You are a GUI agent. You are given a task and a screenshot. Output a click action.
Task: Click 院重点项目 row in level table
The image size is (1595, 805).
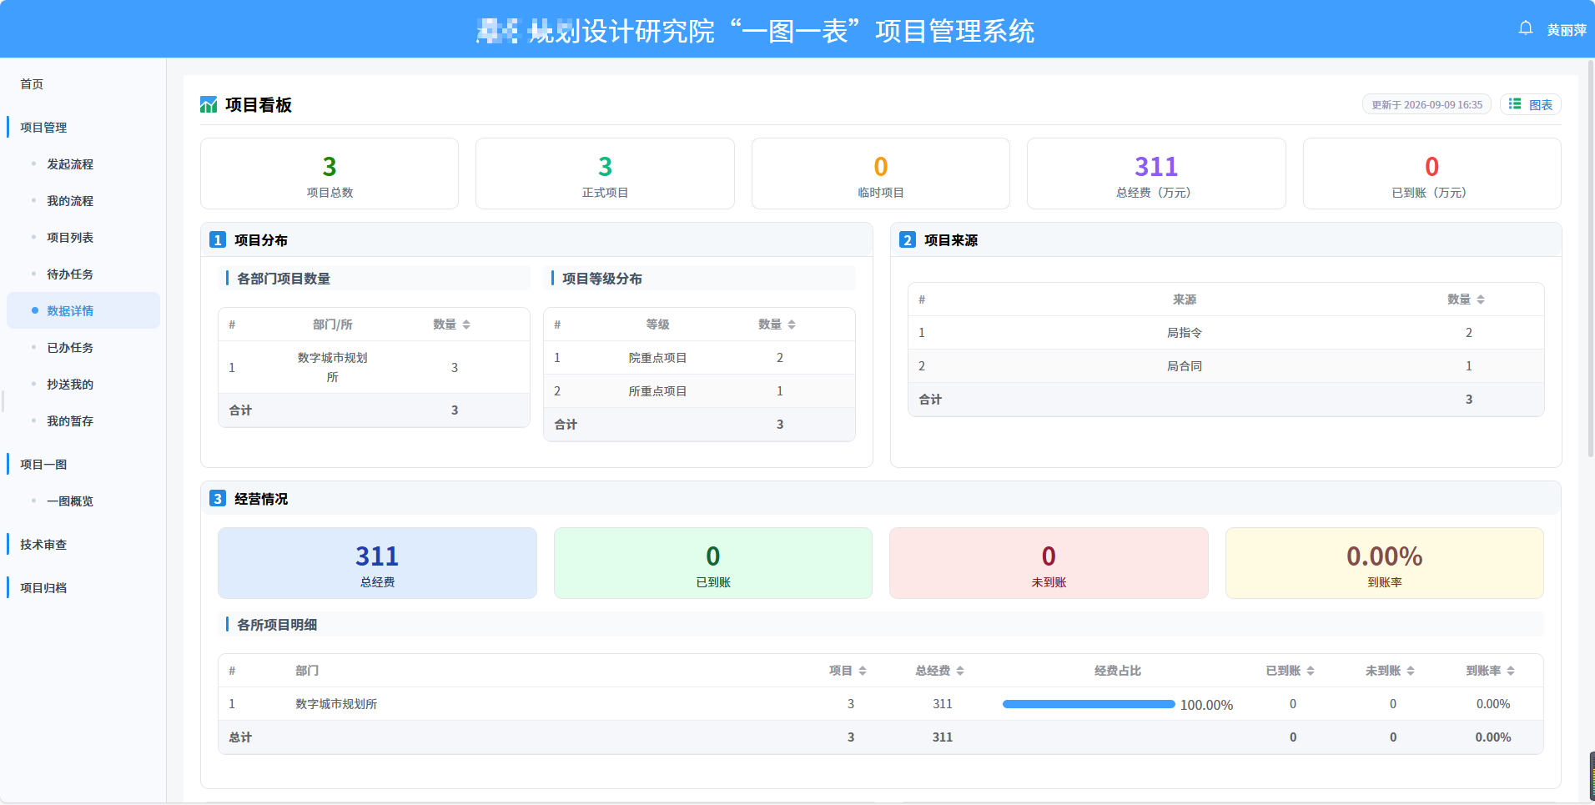point(699,358)
